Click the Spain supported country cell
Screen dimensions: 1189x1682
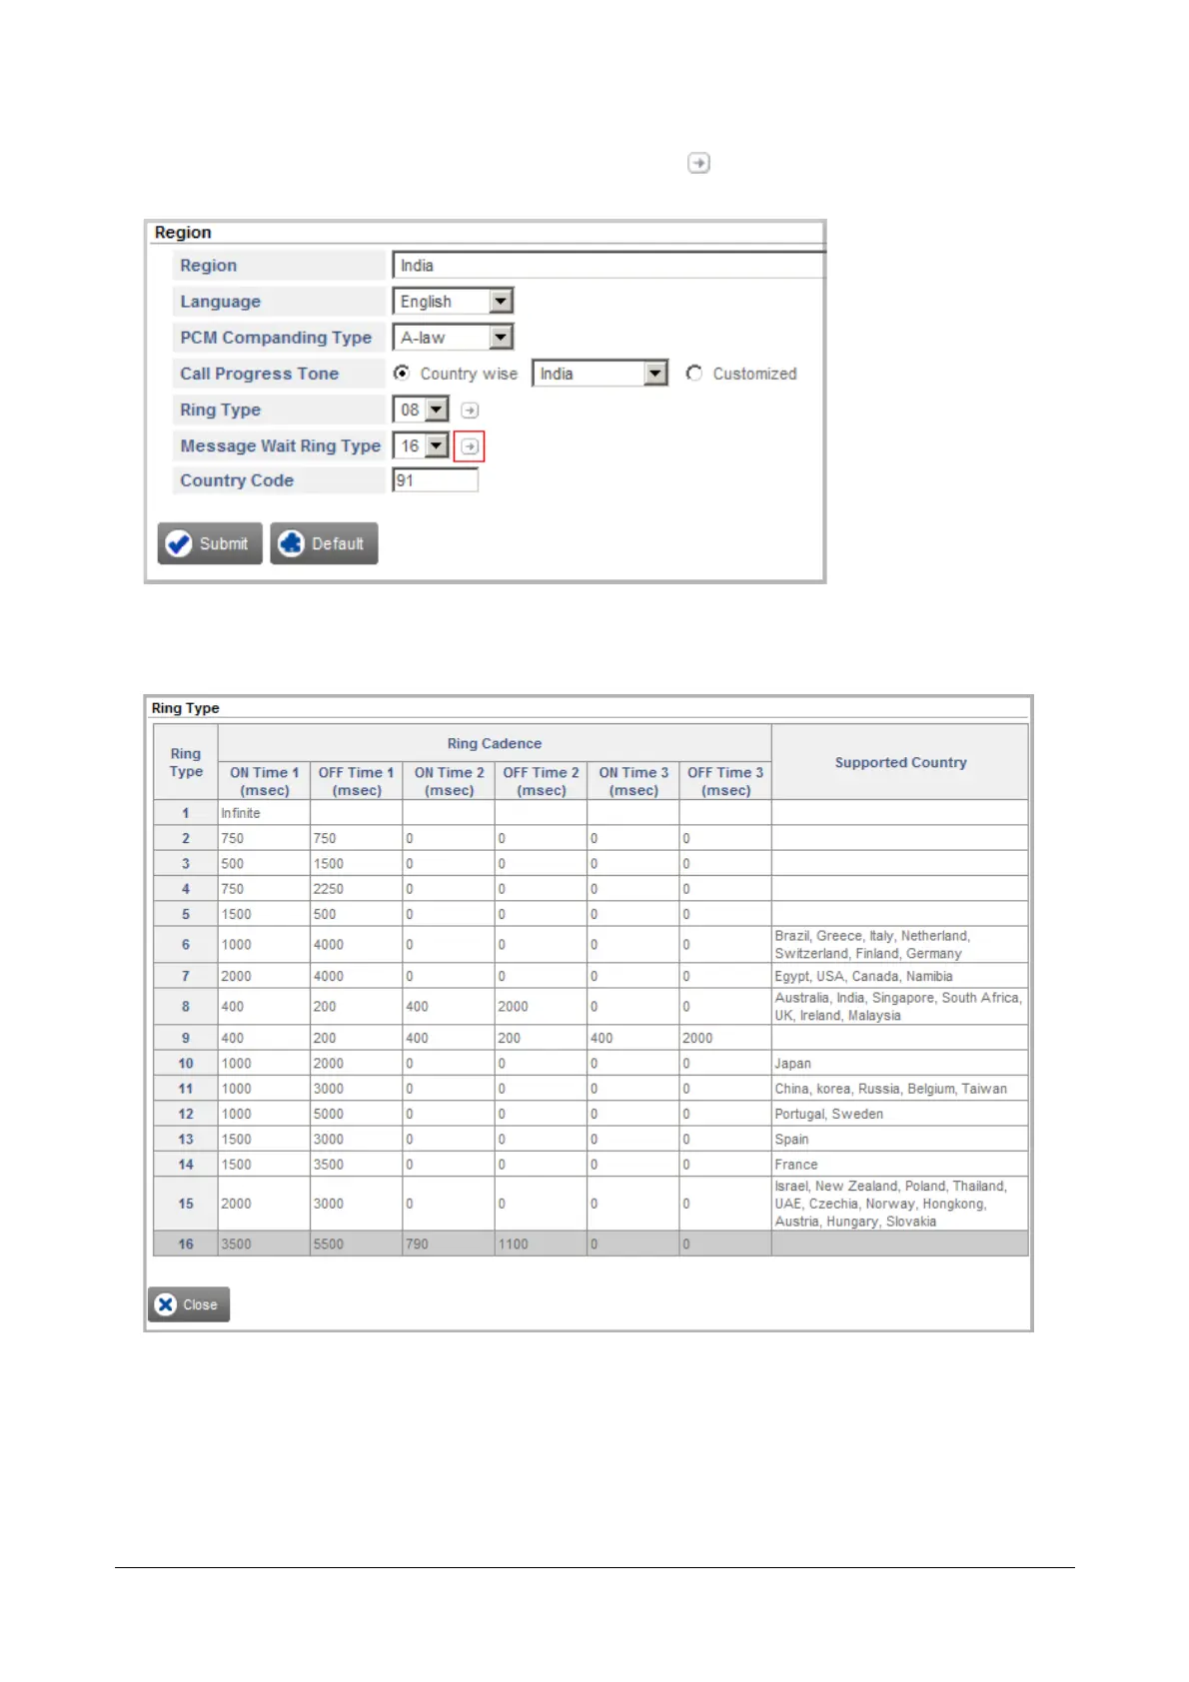pos(900,1139)
